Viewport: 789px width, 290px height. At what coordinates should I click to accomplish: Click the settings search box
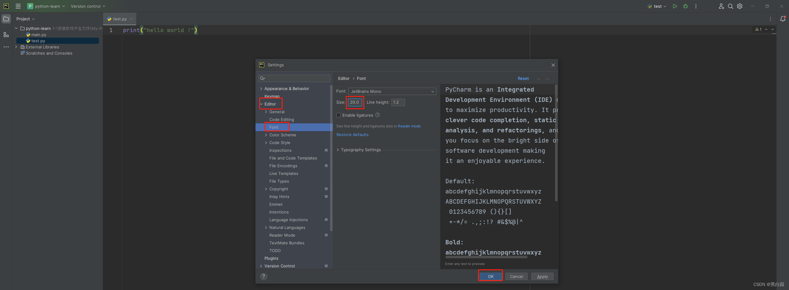pyautogui.click(x=294, y=78)
